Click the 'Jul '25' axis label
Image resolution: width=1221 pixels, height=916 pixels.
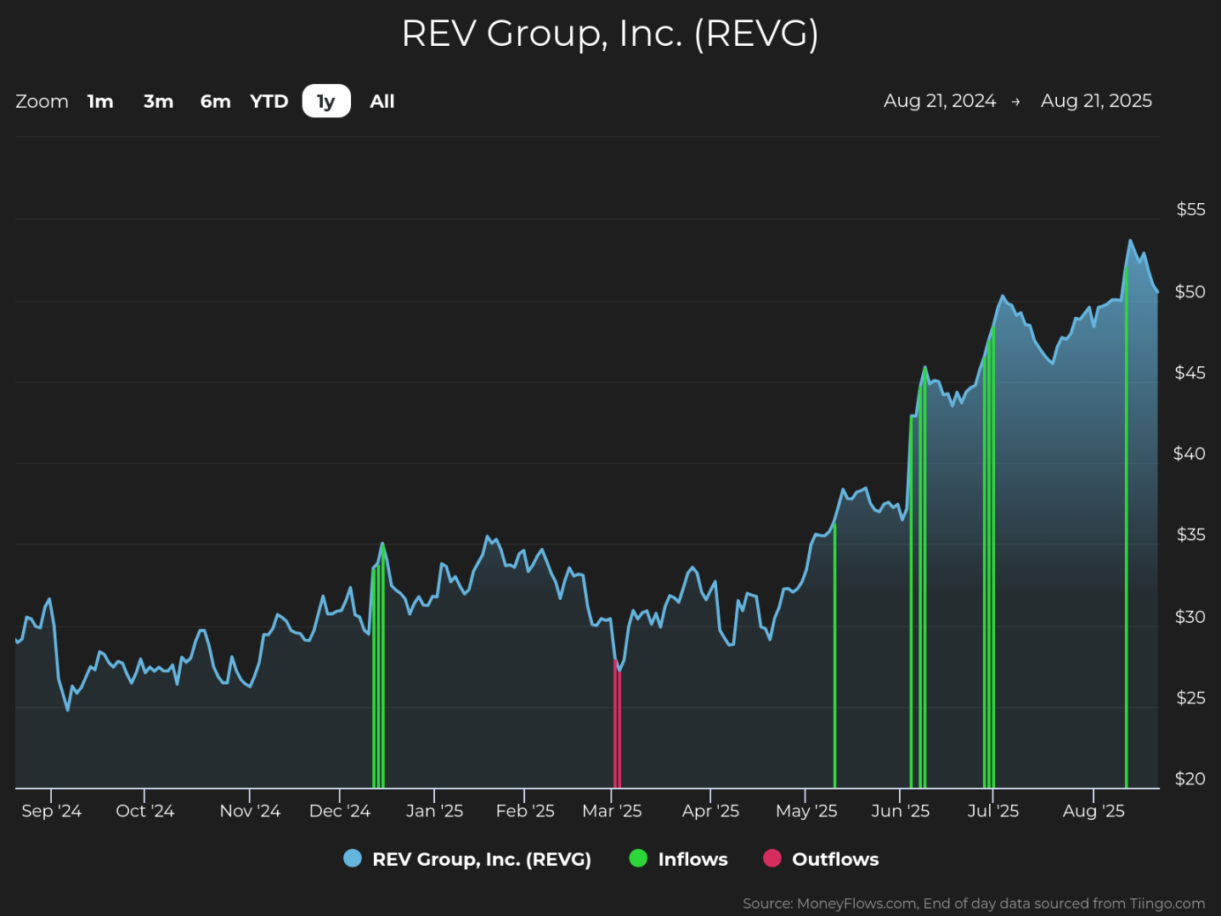pos(992,811)
